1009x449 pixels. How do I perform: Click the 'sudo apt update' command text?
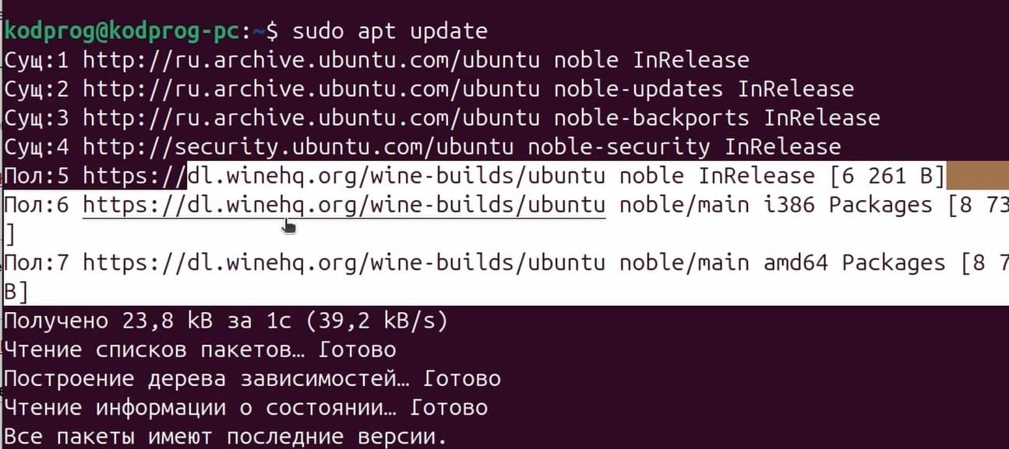pyautogui.click(x=390, y=31)
